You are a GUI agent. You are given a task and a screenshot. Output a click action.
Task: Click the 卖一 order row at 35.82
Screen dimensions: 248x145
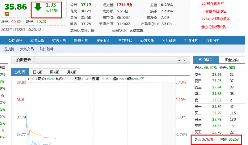point(219,100)
